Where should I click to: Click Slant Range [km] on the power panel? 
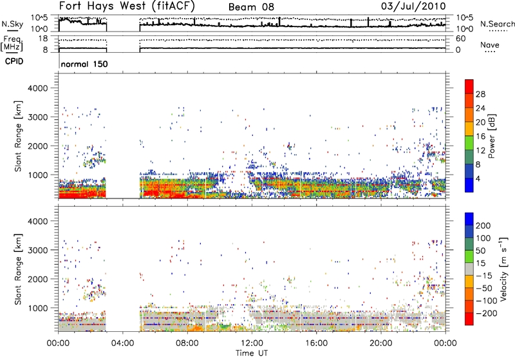click(18, 136)
